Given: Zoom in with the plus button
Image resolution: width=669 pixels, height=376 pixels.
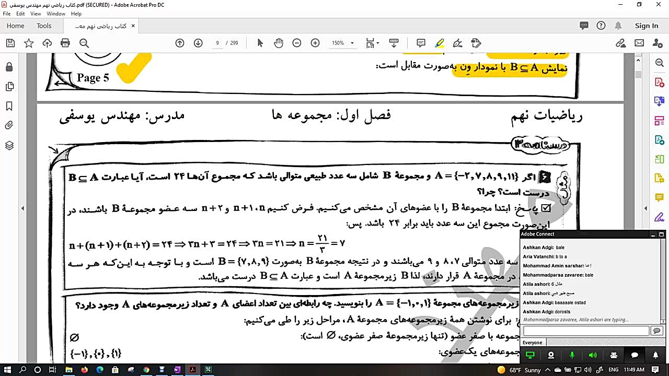Looking at the screenshot, I should click(x=315, y=43).
